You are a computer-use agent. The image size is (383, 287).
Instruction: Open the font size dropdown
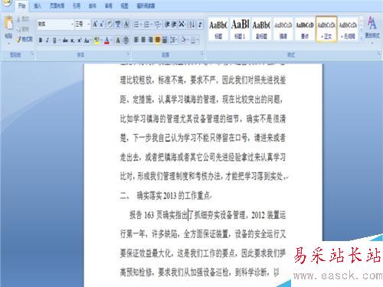point(88,24)
